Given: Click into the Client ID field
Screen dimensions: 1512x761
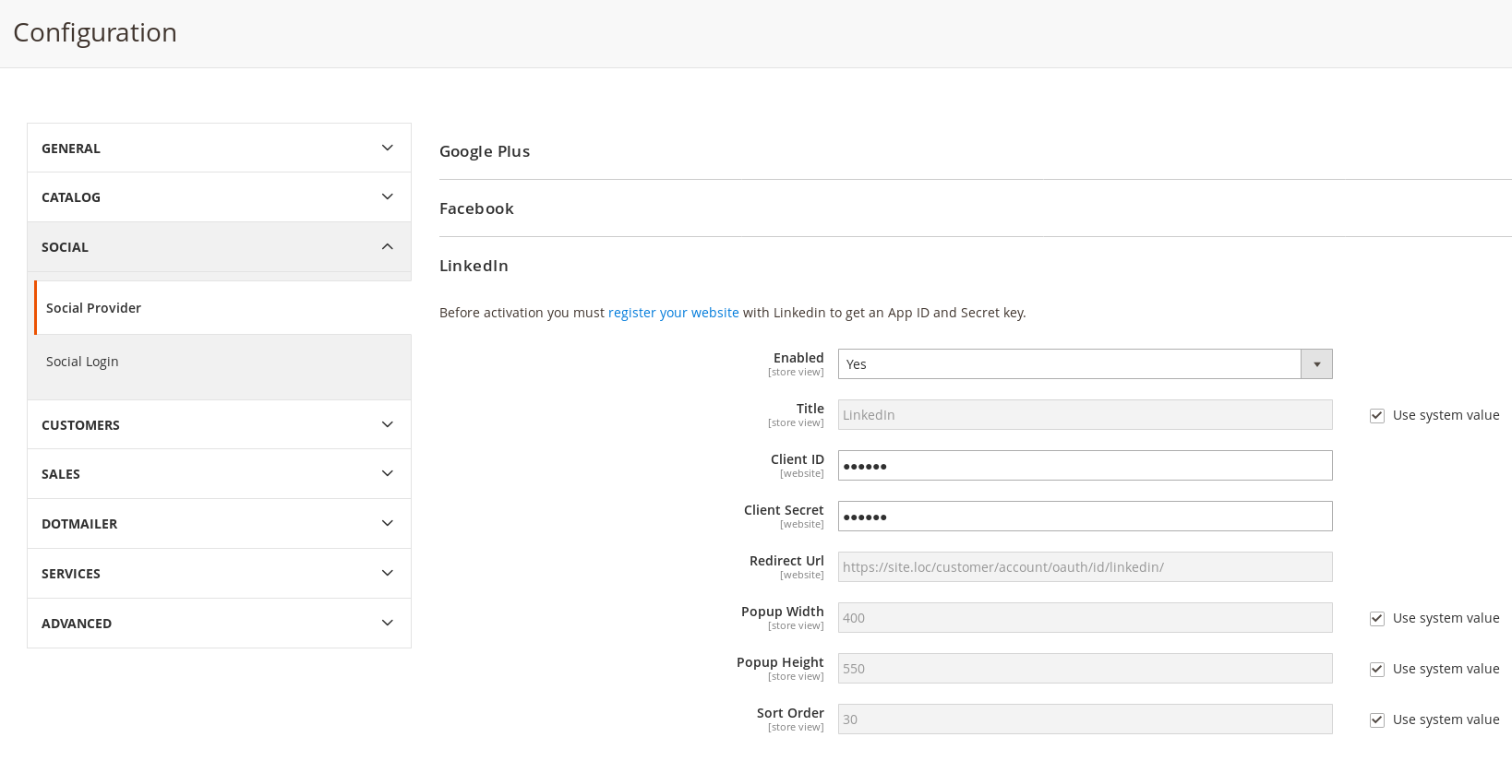Looking at the screenshot, I should [x=1085, y=466].
